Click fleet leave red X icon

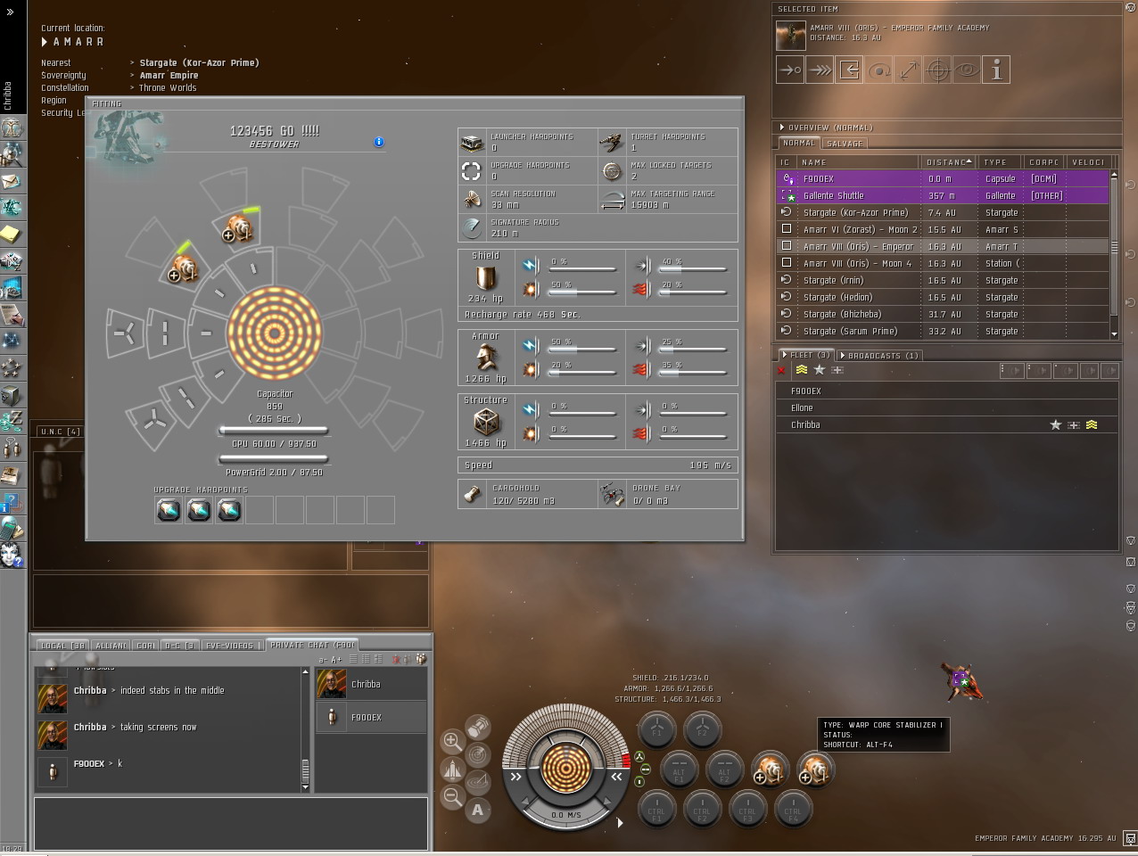(782, 370)
